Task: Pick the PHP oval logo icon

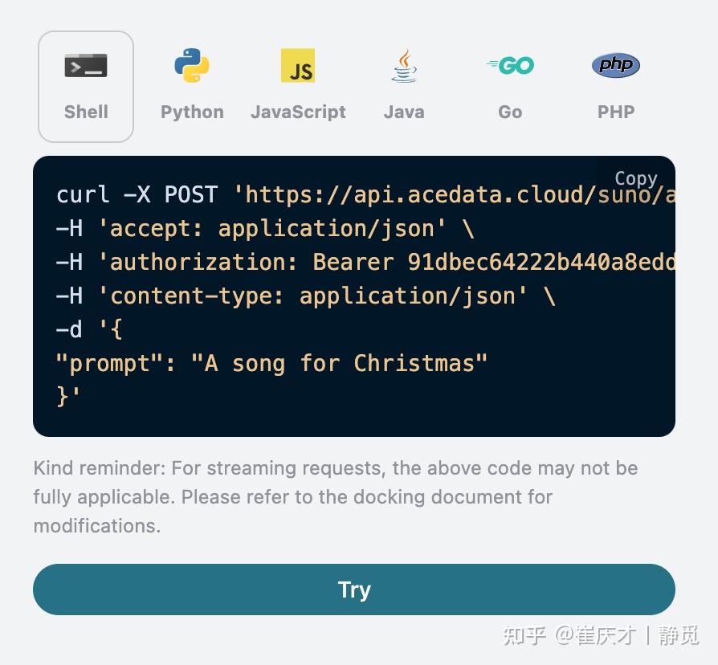Action: tap(616, 65)
